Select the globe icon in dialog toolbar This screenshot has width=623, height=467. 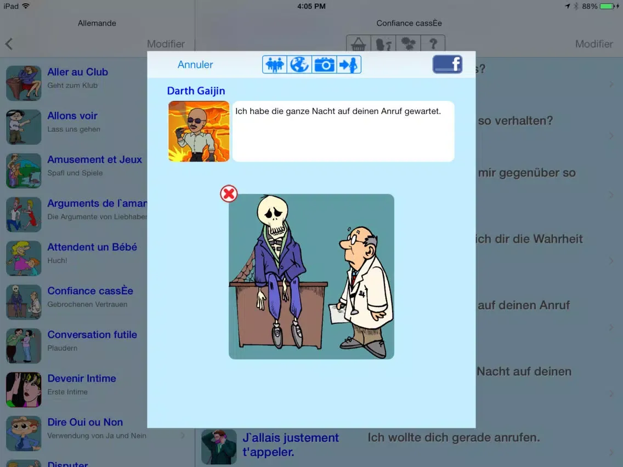point(299,65)
